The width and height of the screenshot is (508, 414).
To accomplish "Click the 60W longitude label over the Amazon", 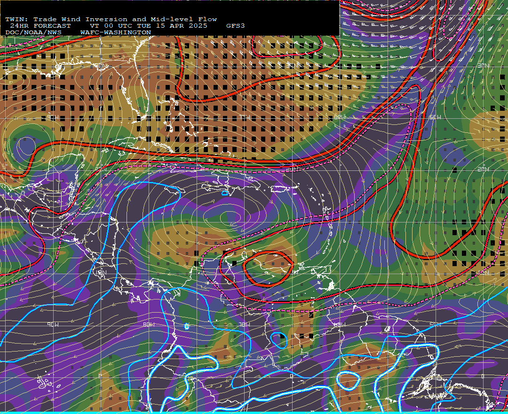I will pyautogui.click(x=340, y=324).
